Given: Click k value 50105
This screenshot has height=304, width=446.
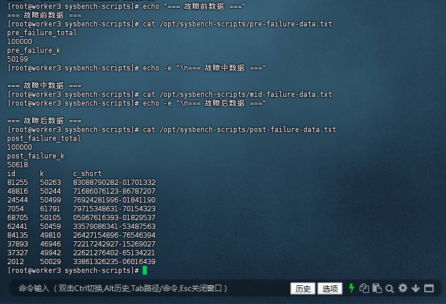Looking at the screenshot, I should click(51, 218).
